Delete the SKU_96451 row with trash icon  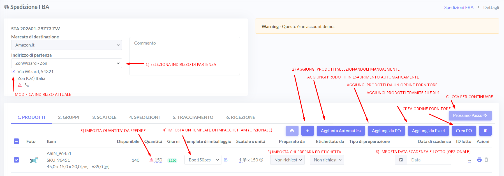(486, 160)
